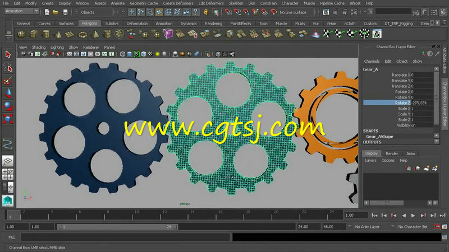
Task: Activate the Scale tool in toolbox
Action: pyautogui.click(x=8, y=119)
